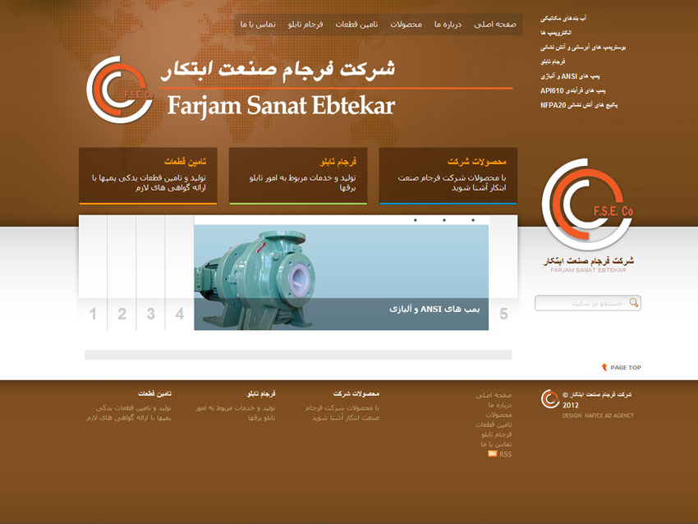Screen dimensions: 698x524
Task: Click the F.S.E. Co logo in the header banner
Action: click(120, 90)
